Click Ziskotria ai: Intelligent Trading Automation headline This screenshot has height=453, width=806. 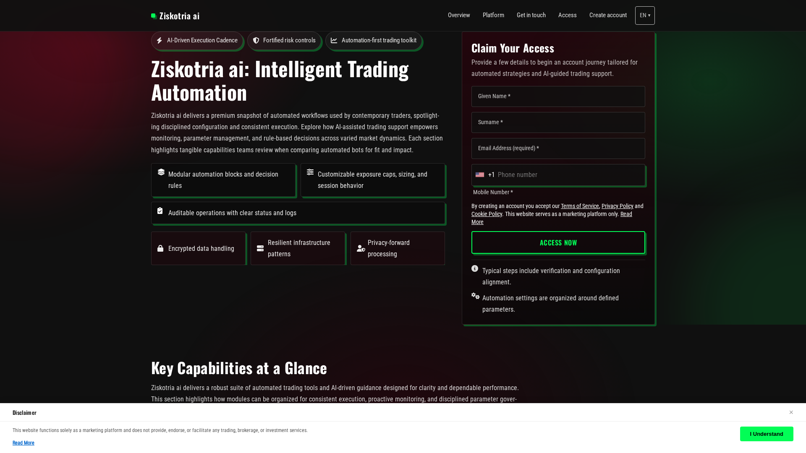[280, 81]
